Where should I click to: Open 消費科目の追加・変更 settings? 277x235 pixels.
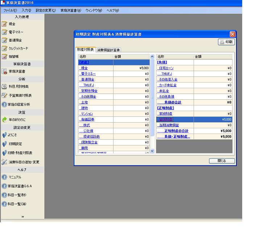[x=24, y=162]
